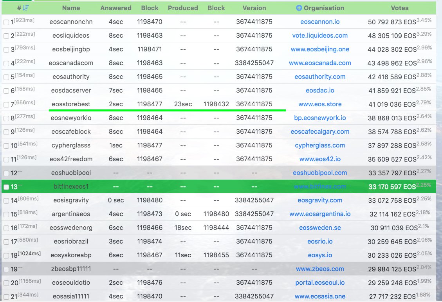442x302 pixels.
Task: Enable checkbox for row 20 eoseouldotio
Action: pyautogui.click(x=6, y=283)
